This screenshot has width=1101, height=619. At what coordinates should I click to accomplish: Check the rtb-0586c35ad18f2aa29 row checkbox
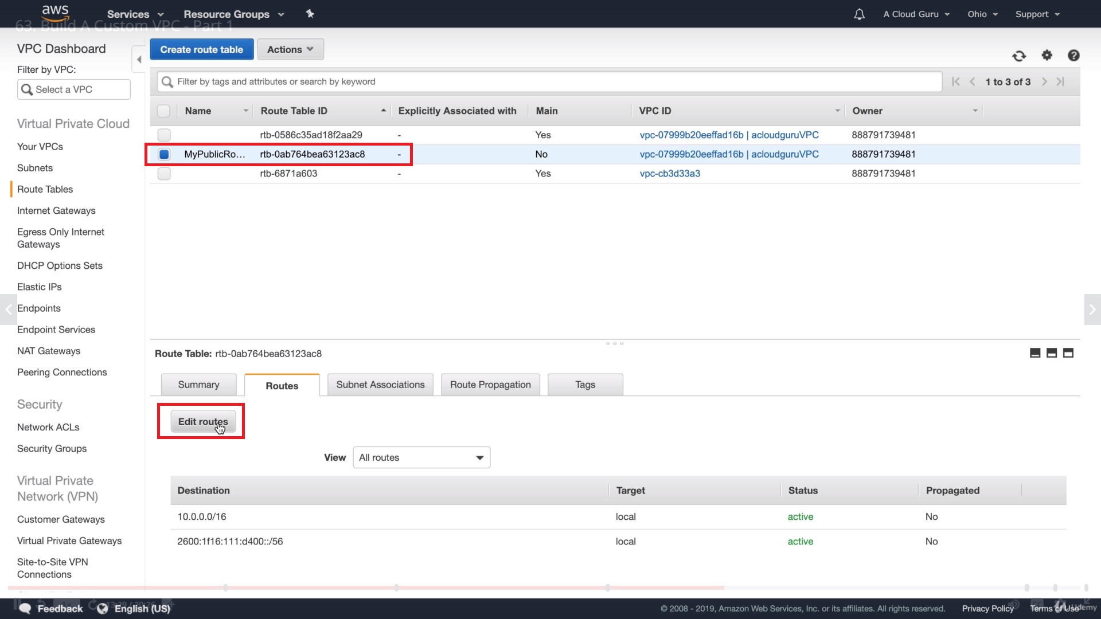click(x=164, y=135)
